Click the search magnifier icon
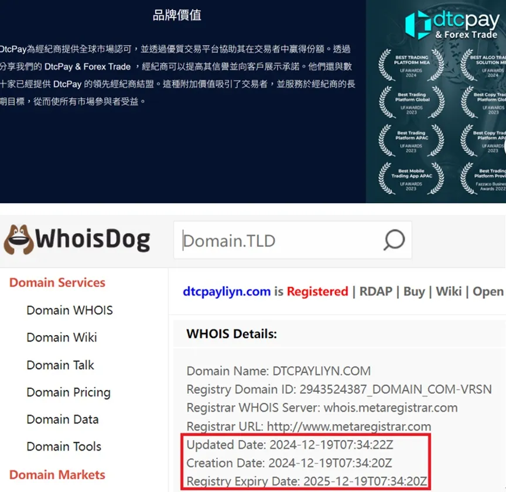506x492 pixels. click(394, 240)
